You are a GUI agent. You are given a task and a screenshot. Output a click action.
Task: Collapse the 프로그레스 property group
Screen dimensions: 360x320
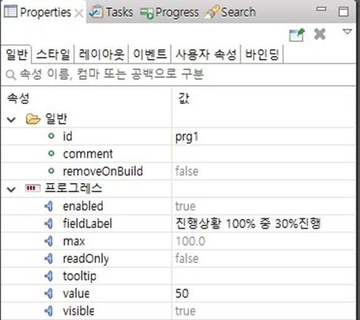pos(11,189)
